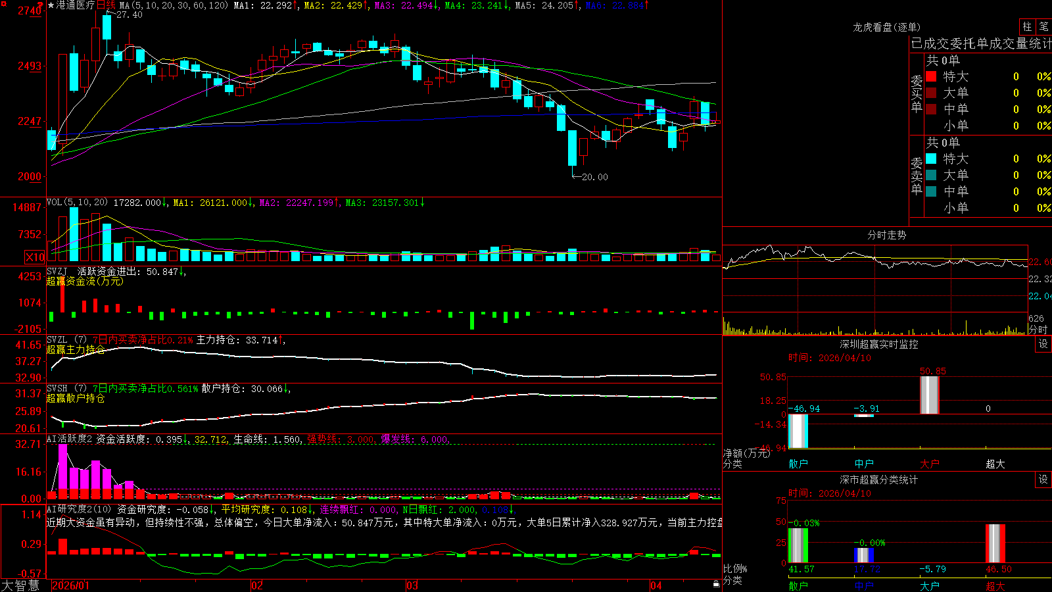Click the -46.94 散户 bar in 实时监控 chart
The height and width of the screenshot is (592, 1052).
(x=798, y=431)
